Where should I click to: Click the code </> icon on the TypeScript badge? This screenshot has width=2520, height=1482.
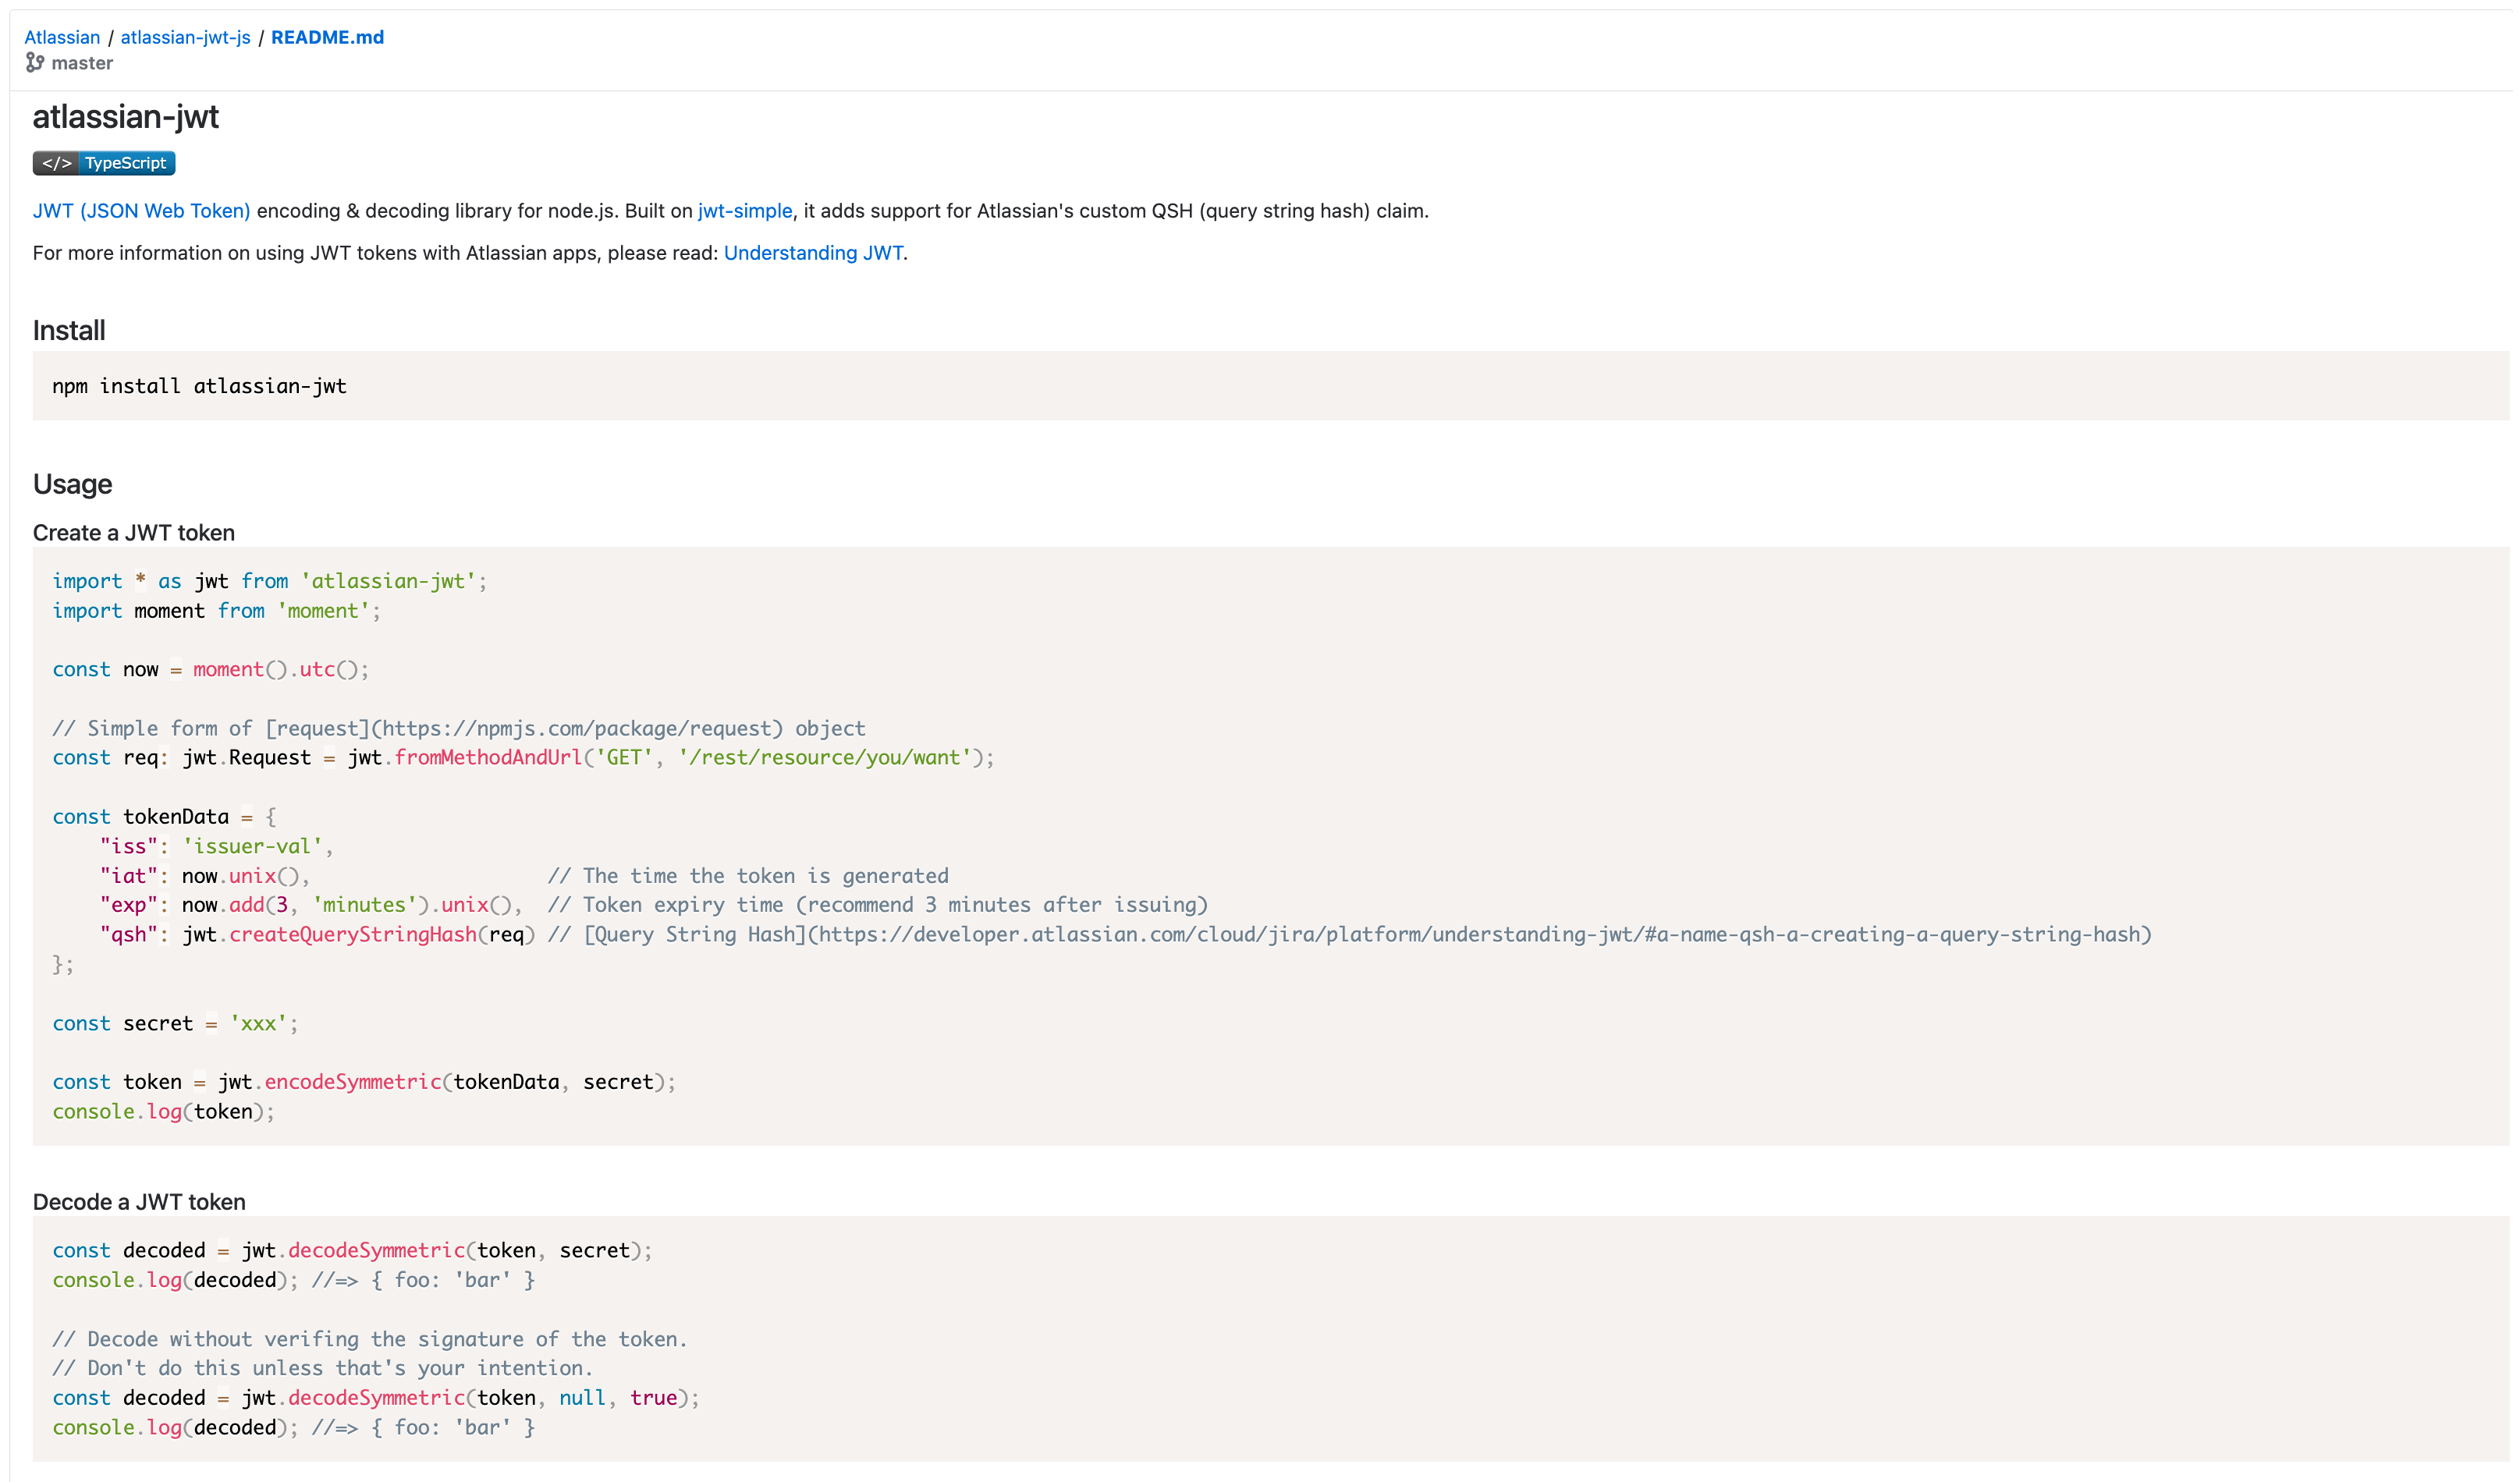57,162
